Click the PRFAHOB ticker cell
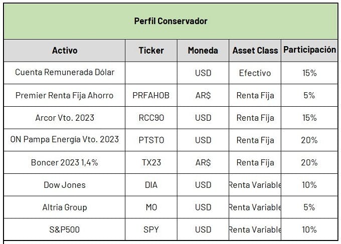Screen dimensions: 341x244 coord(151,95)
